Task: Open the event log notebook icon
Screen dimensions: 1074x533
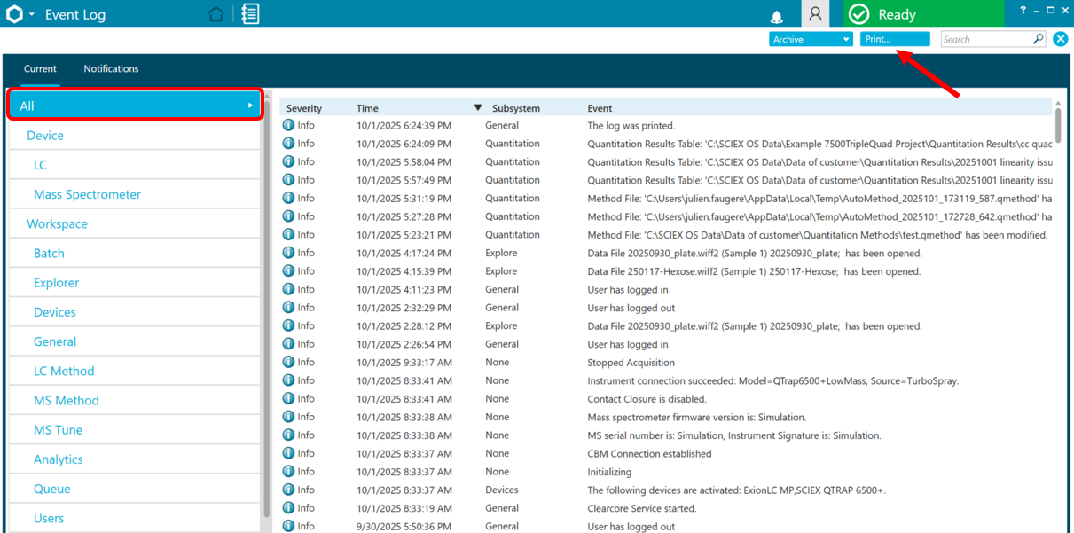Action: [x=250, y=14]
